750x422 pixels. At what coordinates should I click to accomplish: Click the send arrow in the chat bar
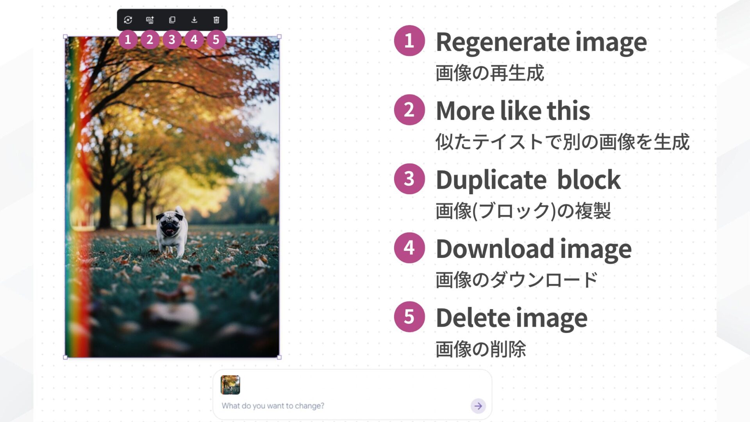[x=477, y=406]
